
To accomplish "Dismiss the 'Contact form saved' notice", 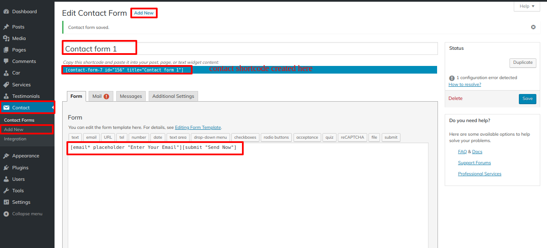I will tap(533, 27).
